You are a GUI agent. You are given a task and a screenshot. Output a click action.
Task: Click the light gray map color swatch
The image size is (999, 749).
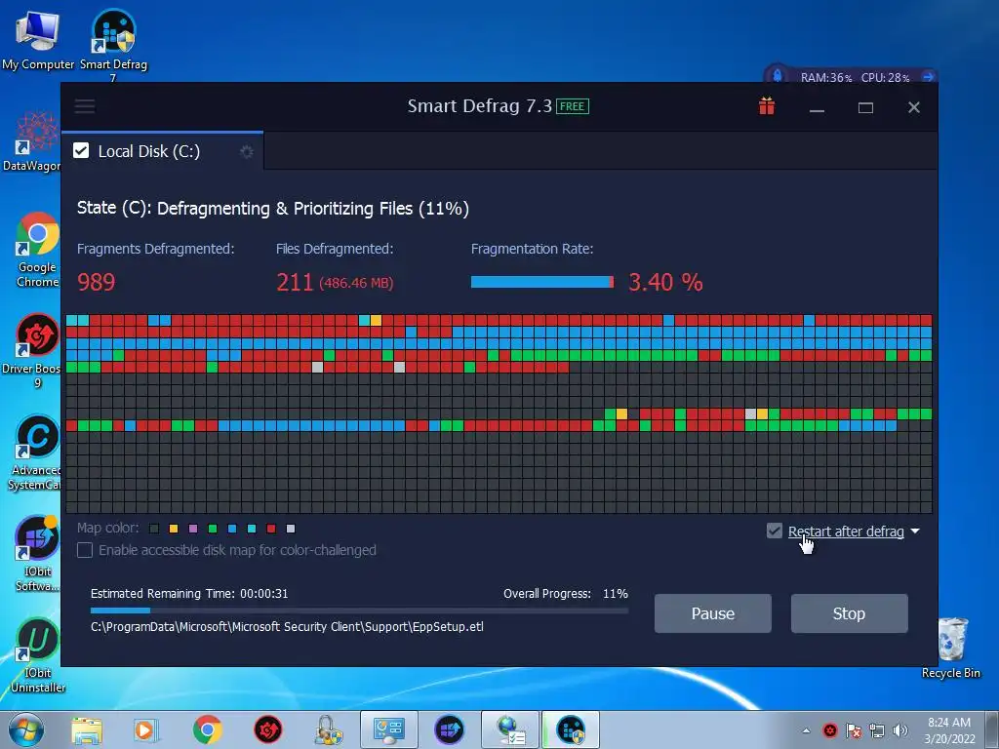tap(291, 529)
